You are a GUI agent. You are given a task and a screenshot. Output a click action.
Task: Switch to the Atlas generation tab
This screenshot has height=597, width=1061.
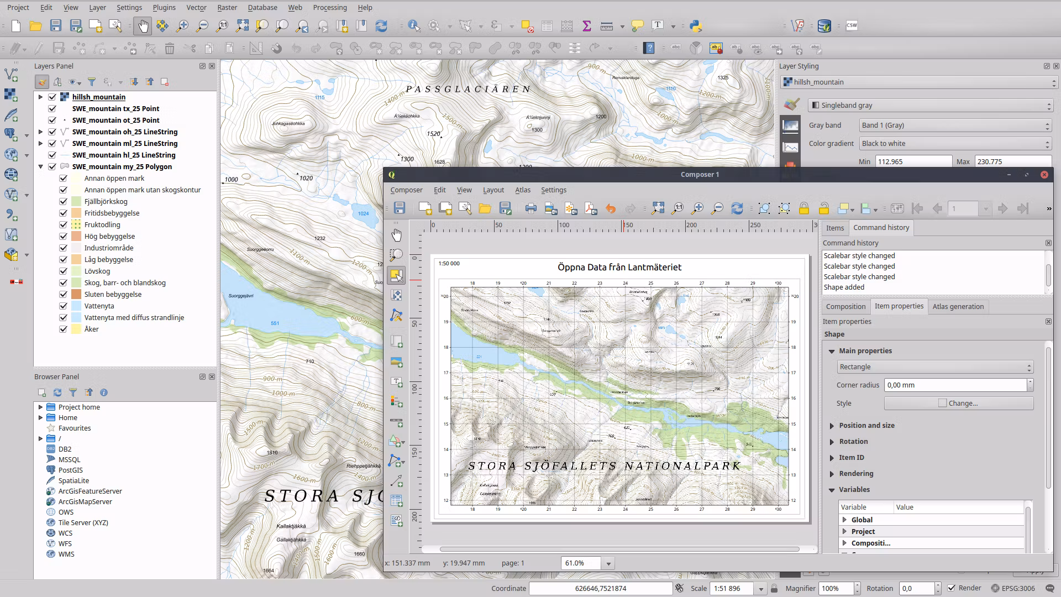click(958, 306)
